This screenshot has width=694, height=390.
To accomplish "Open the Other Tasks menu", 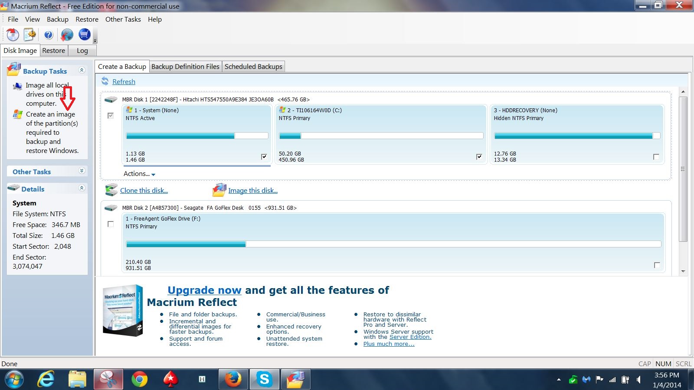I will (x=123, y=19).
